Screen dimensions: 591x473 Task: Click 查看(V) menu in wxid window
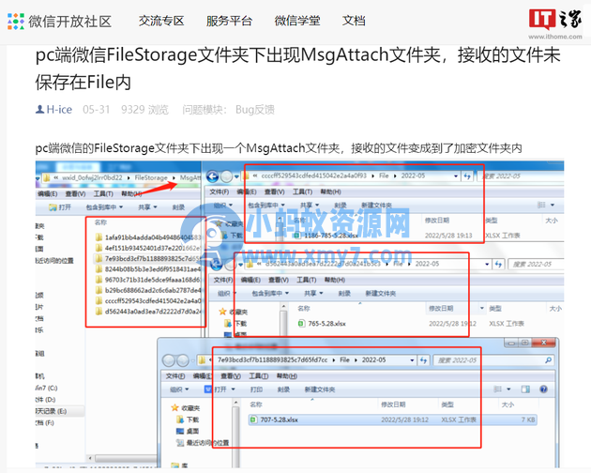pyautogui.click(x=75, y=193)
